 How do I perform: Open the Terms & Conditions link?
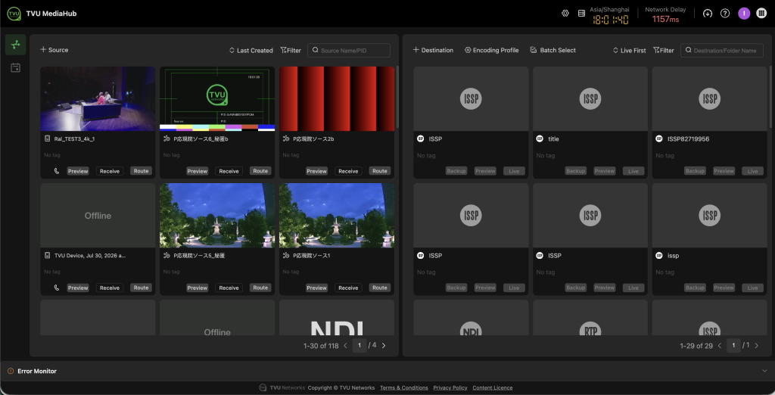tap(404, 387)
